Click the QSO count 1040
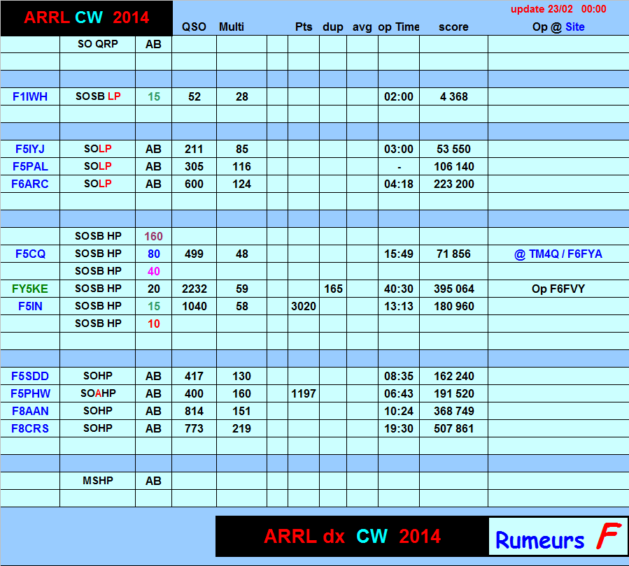629x566 pixels. [194, 307]
